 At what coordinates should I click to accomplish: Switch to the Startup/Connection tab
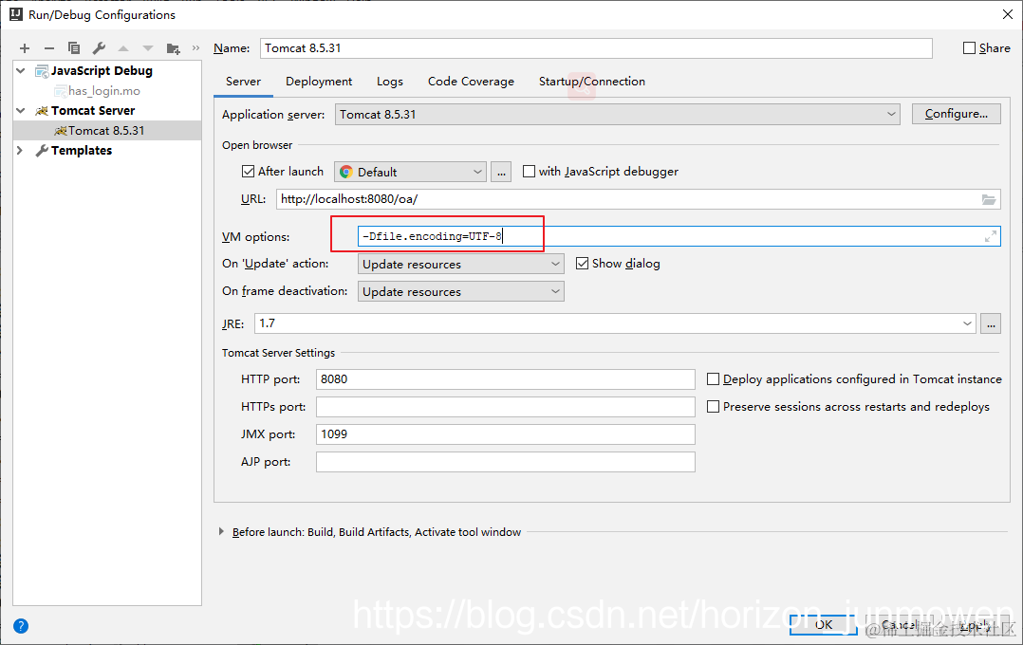[592, 82]
